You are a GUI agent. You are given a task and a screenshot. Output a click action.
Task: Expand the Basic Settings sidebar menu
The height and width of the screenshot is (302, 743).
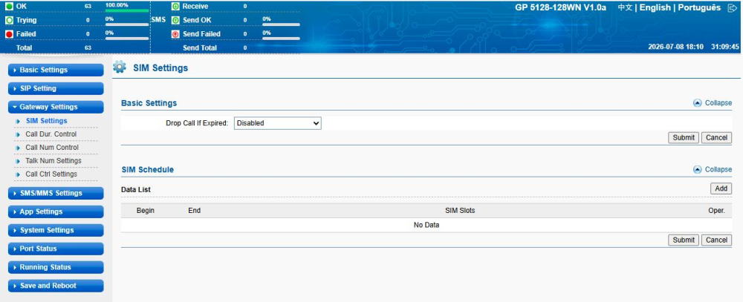tap(56, 70)
